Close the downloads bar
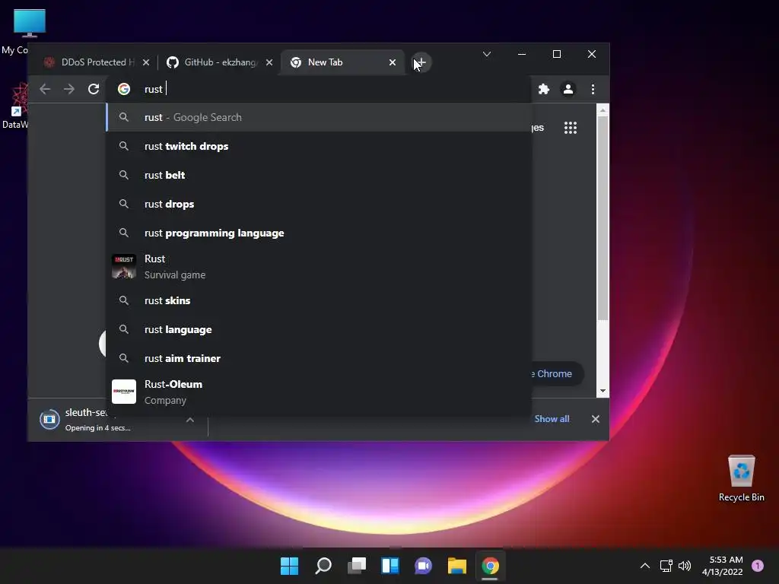 [595, 419]
